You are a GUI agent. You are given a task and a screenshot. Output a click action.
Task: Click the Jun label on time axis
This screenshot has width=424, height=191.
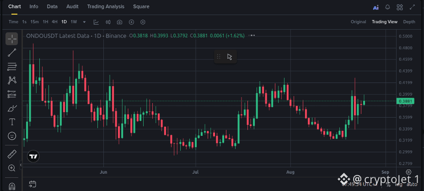(103, 172)
